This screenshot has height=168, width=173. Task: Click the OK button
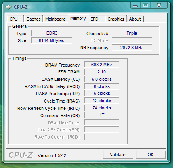coord(151,155)
